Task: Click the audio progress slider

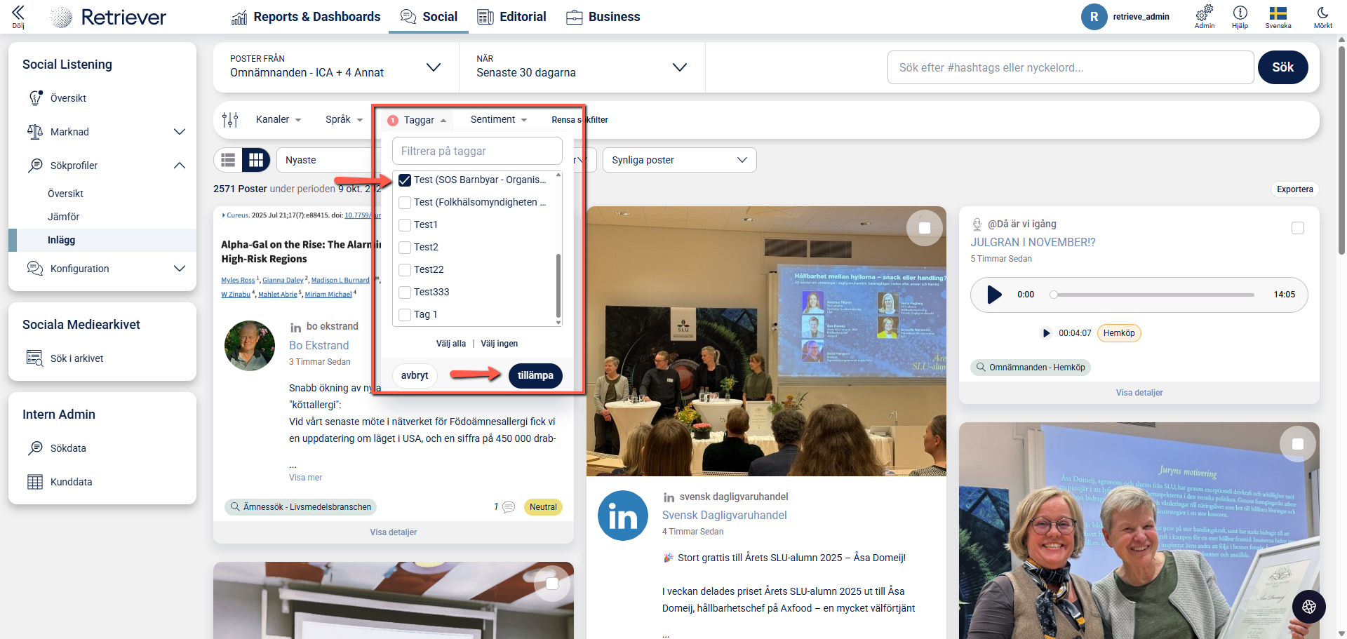Action: (1152, 295)
